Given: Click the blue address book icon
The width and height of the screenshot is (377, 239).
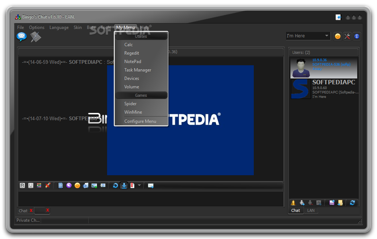Looking at the screenshot, I should [x=61, y=185].
